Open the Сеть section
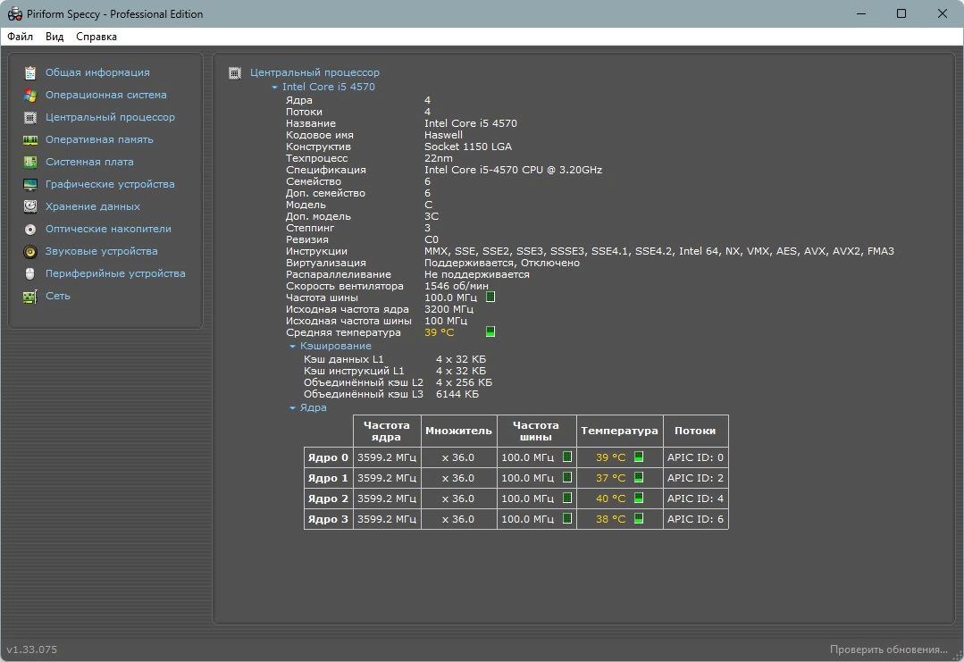Screen dimensions: 964x662 click(x=58, y=296)
